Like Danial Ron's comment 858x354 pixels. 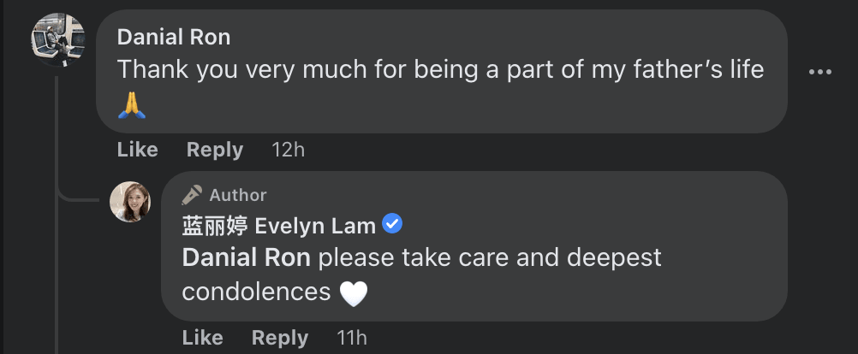click(x=137, y=150)
